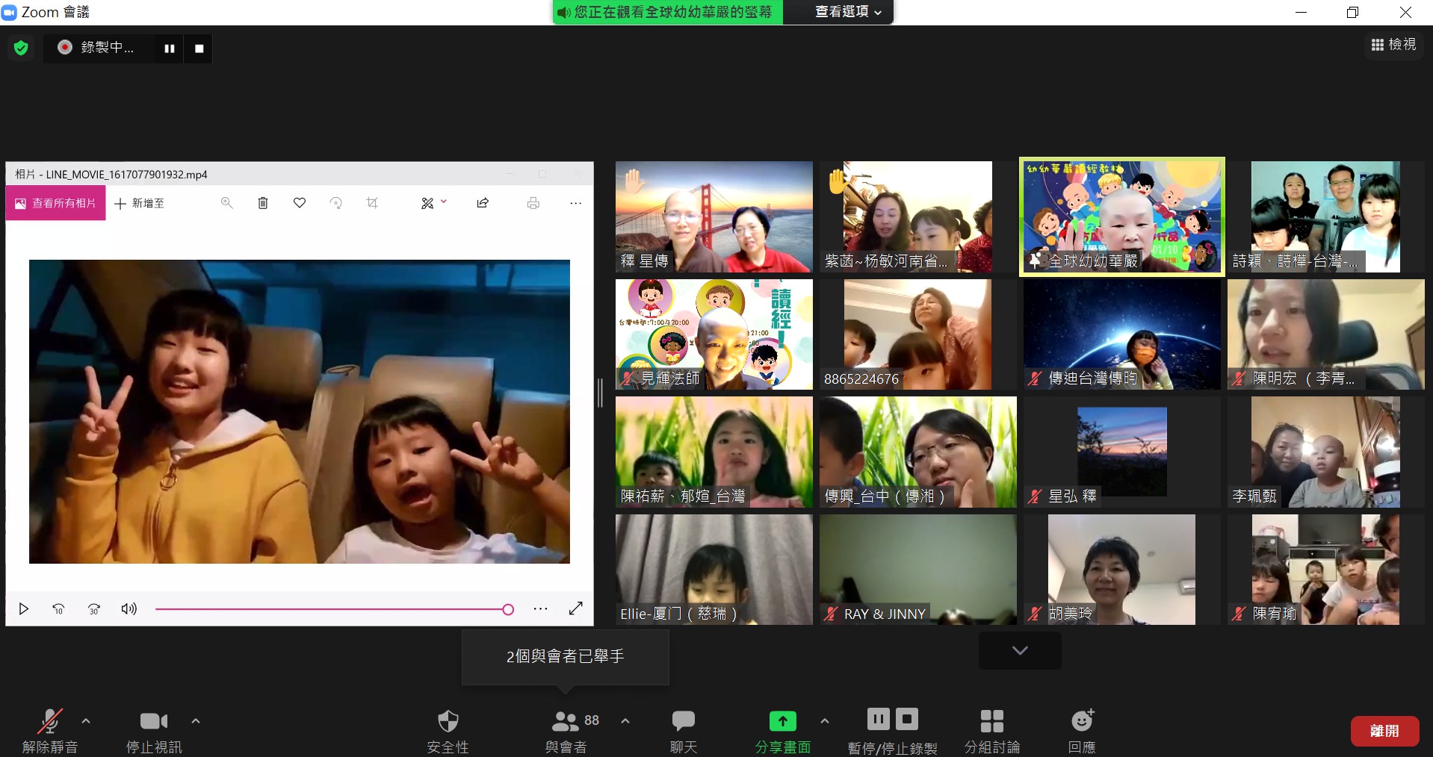The width and height of the screenshot is (1433, 757).
Task: Expand audio options arrow next to 解除靜音
Action: pyautogui.click(x=86, y=721)
